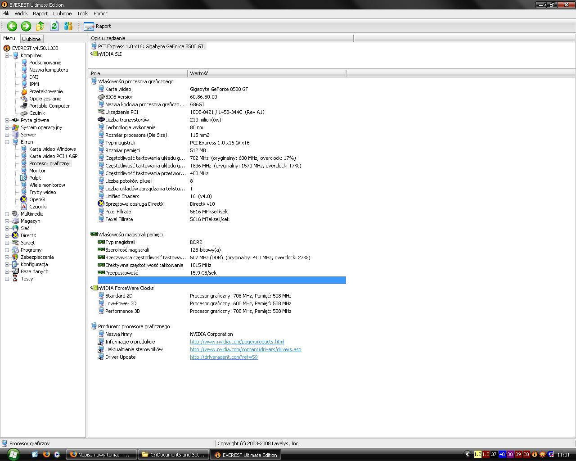The height and width of the screenshot is (461, 576).
Task: Select Wiele monitorów in the tree
Action: [x=47, y=185]
